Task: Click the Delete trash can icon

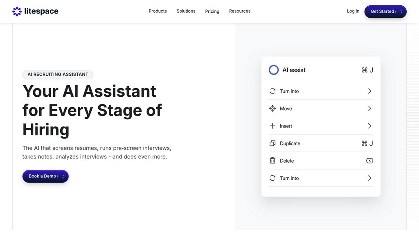Action: (273, 161)
